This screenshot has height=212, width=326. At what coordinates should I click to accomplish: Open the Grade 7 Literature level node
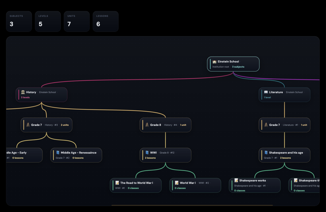pos(284,125)
